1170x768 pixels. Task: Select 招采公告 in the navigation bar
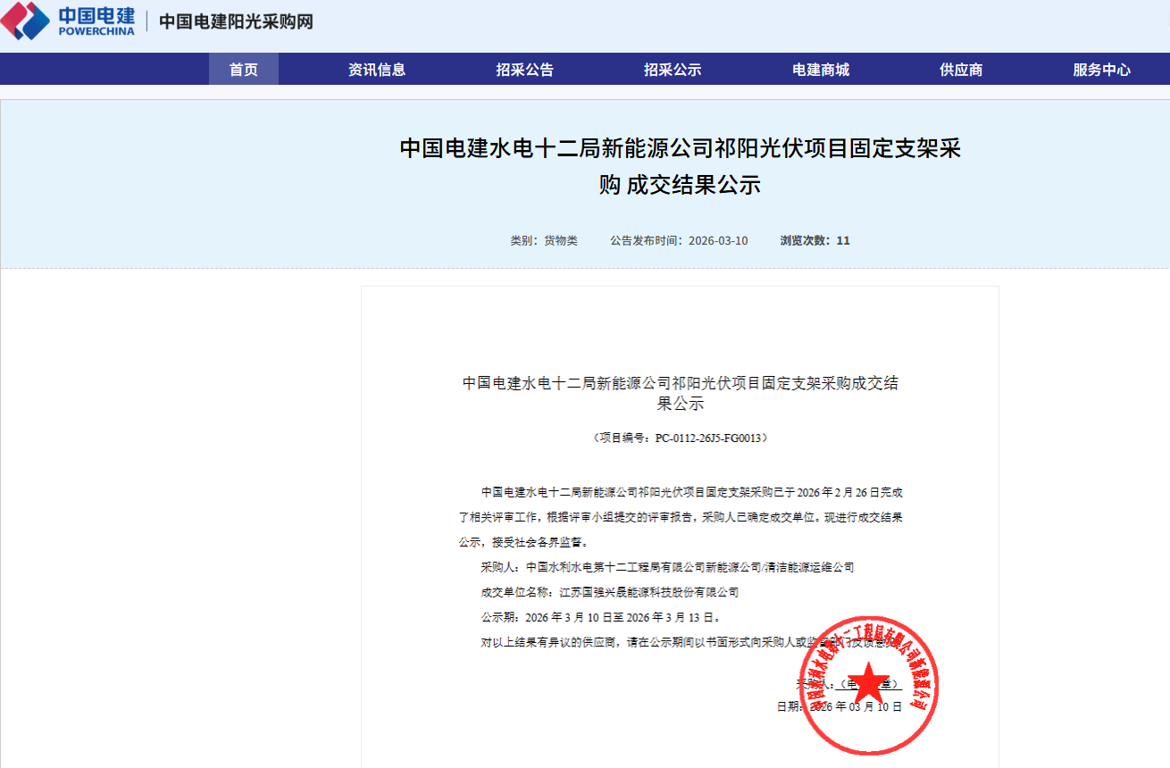525,70
